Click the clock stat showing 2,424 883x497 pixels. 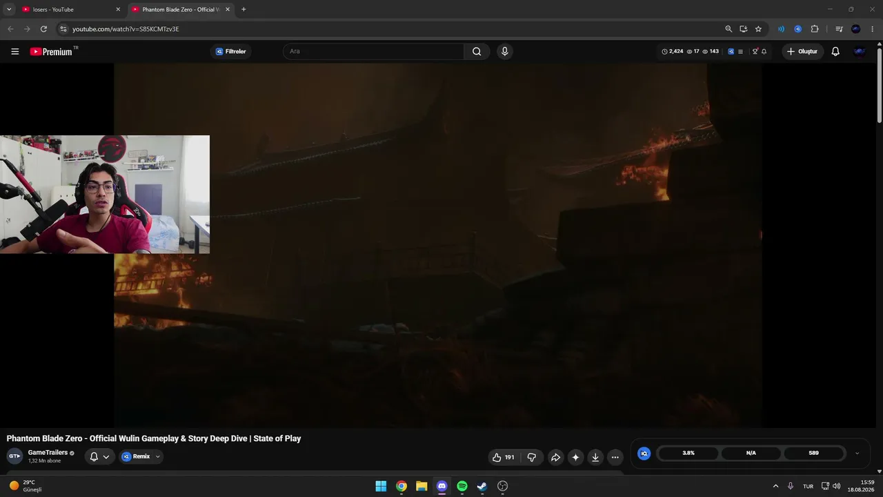click(x=673, y=52)
